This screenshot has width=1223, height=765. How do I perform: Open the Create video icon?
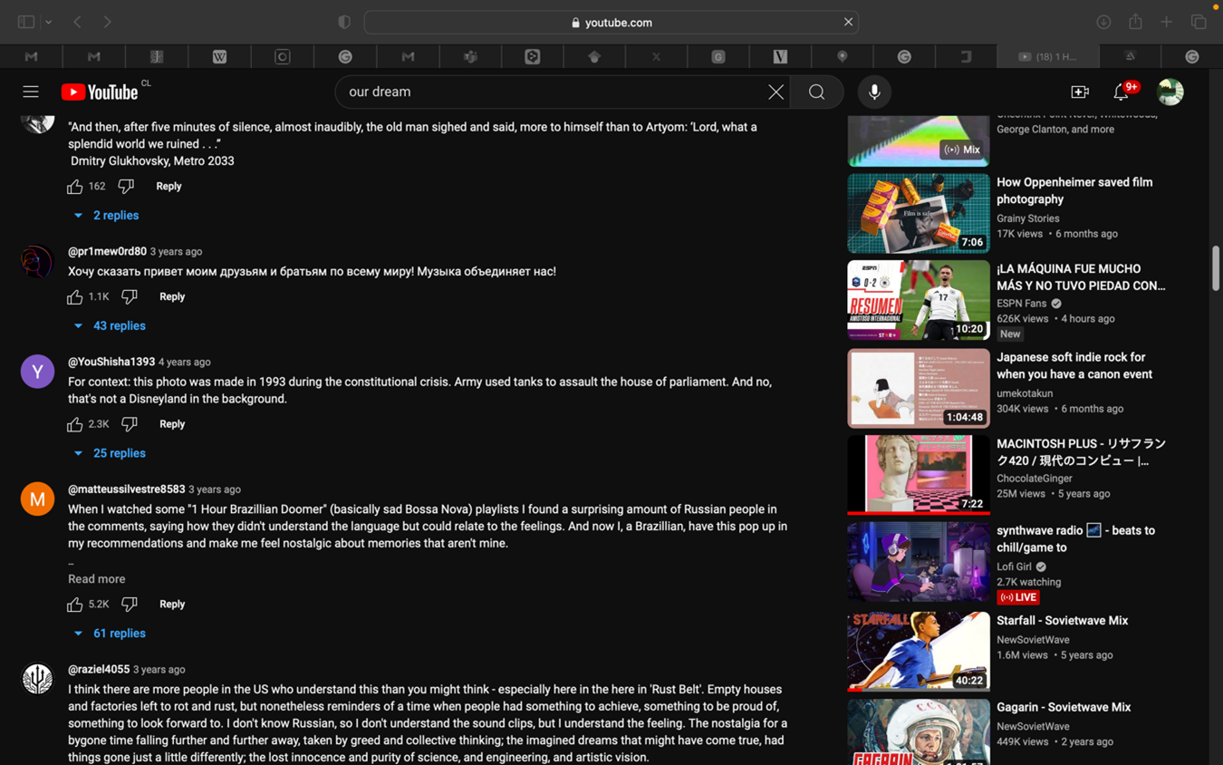(x=1079, y=92)
